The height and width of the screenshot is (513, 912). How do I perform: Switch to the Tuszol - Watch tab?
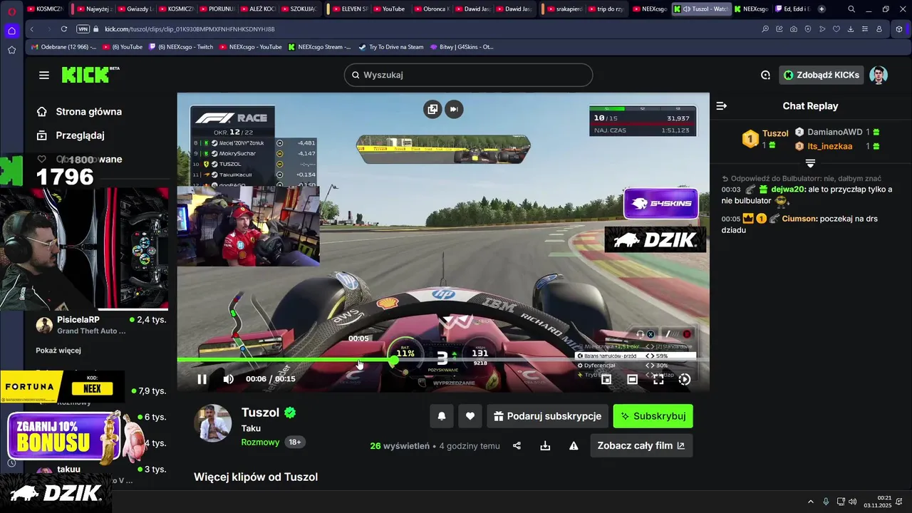701,9
